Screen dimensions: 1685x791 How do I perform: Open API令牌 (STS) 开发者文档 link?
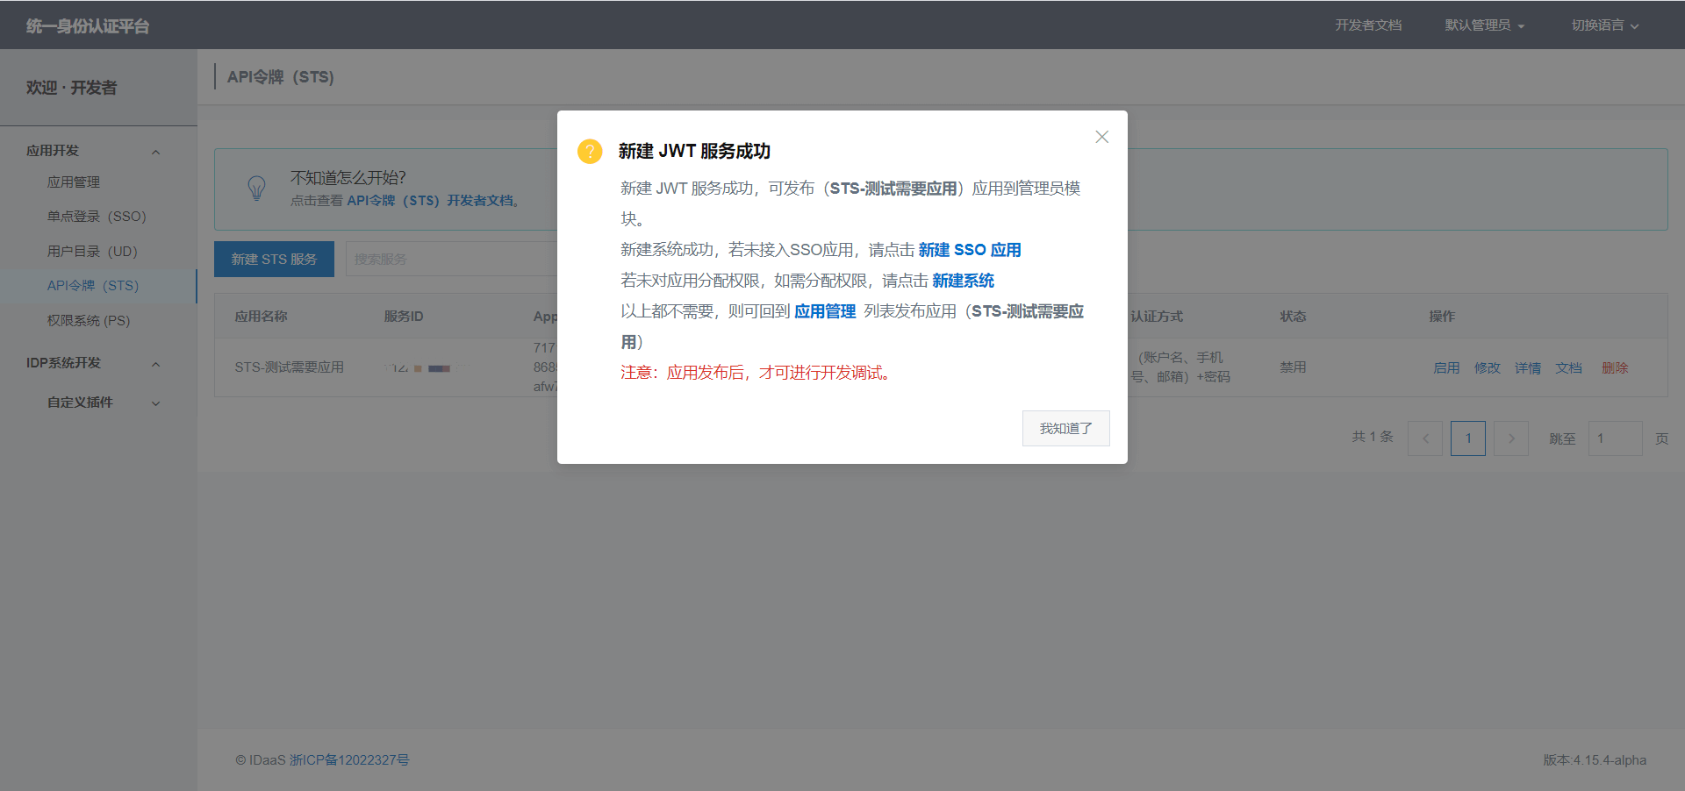point(429,201)
